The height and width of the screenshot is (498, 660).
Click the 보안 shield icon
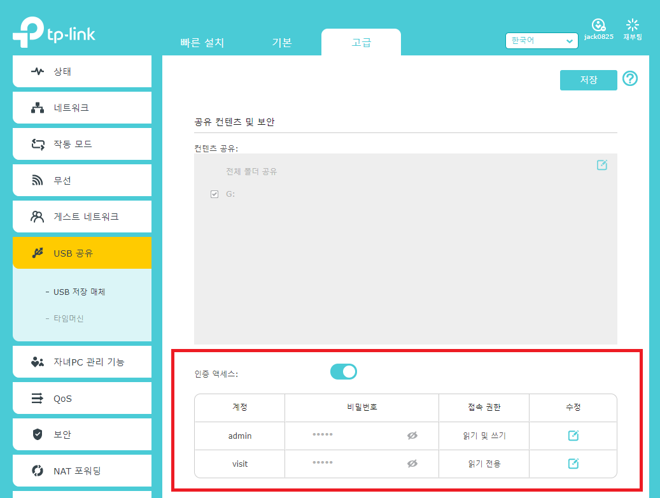coord(38,434)
